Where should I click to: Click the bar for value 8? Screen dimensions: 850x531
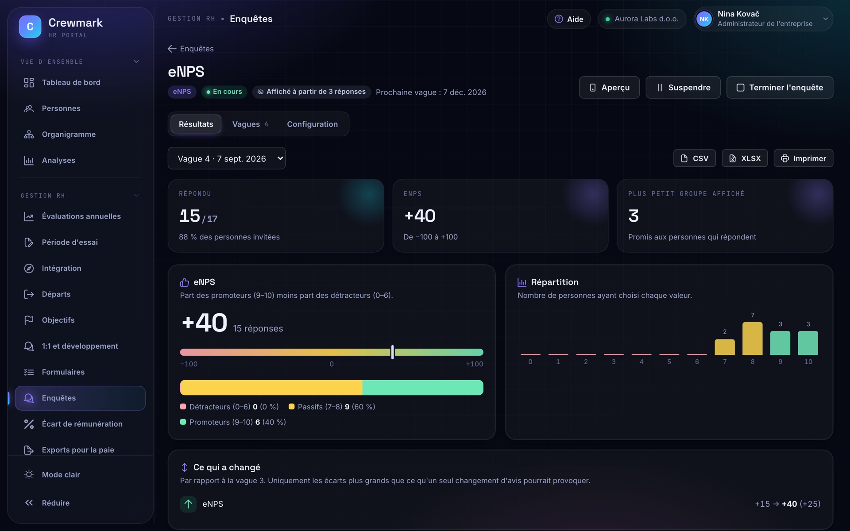752,339
